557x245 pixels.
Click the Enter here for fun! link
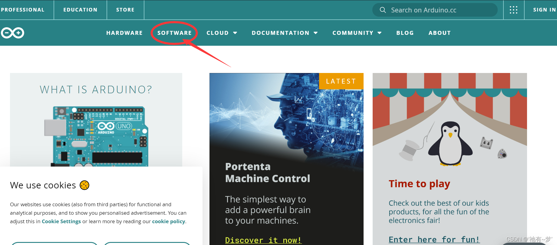pyautogui.click(x=434, y=240)
